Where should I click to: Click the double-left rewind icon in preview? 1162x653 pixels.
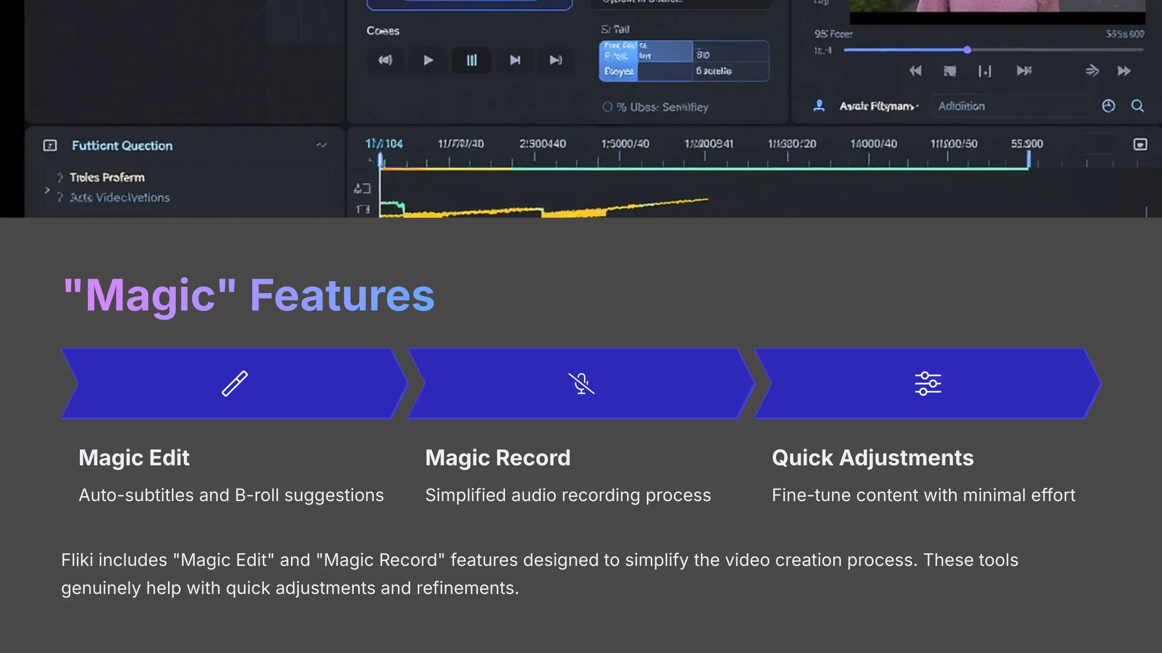[915, 71]
